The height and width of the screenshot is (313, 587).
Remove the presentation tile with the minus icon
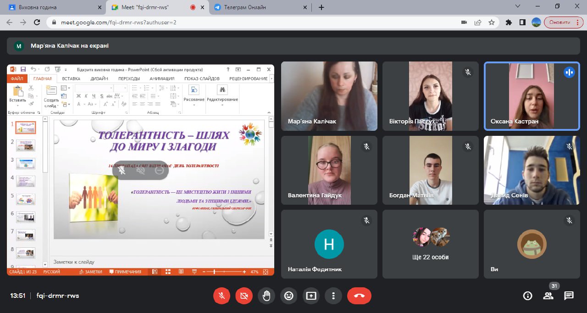[x=159, y=170]
